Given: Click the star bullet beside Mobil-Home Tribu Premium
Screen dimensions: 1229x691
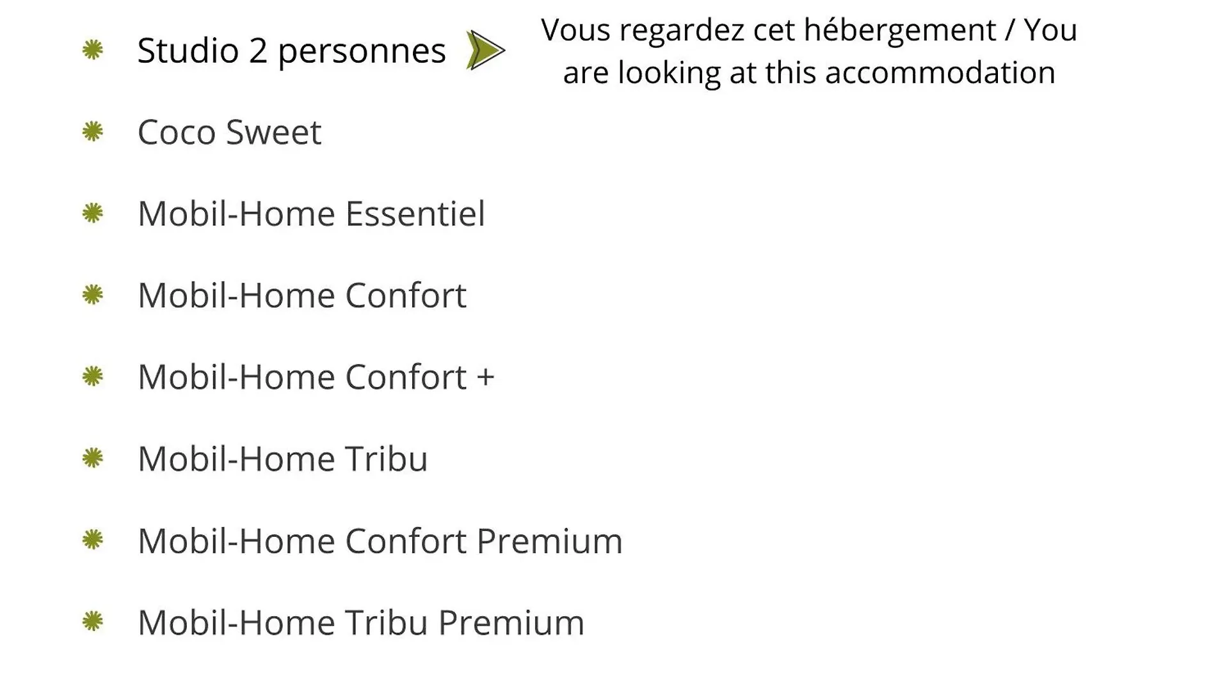Looking at the screenshot, I should pos(93,621).
